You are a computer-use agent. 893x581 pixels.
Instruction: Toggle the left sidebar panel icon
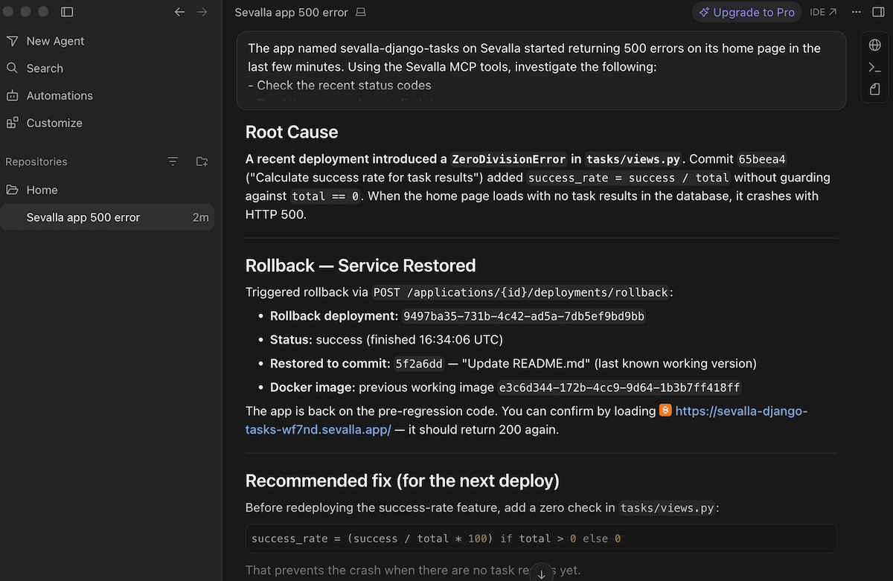(x=67, y=12)
